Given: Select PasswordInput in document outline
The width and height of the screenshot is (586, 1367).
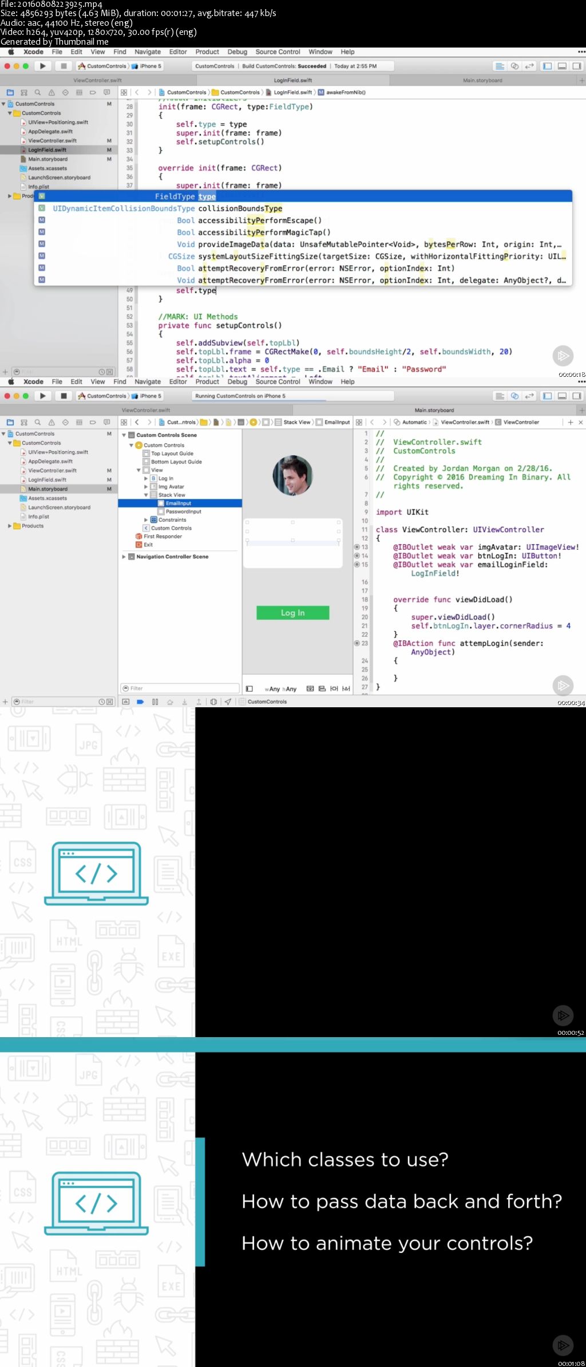Looking at the screenshot, I should pyautogui.click(x=183, y=511).
